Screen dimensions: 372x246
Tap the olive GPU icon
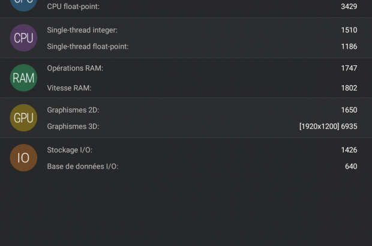tap(23, 118)
